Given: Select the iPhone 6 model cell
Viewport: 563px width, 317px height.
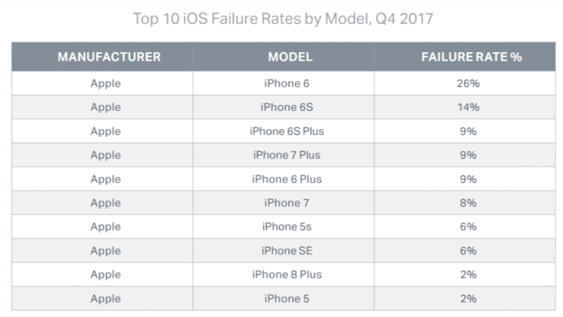Looking at the screenshot, I should click(x=287, y=83).
